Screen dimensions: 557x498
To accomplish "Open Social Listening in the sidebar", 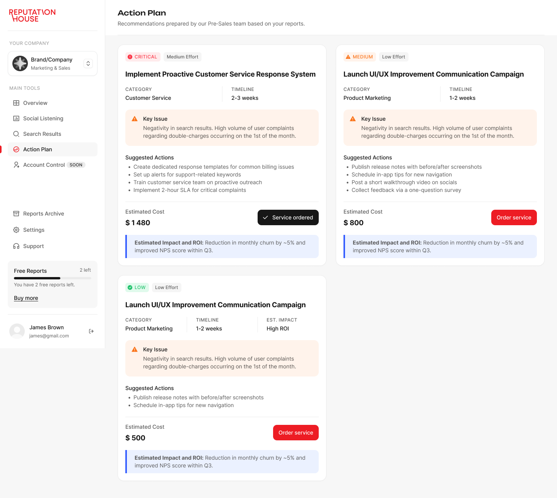I will pos(53,118).
